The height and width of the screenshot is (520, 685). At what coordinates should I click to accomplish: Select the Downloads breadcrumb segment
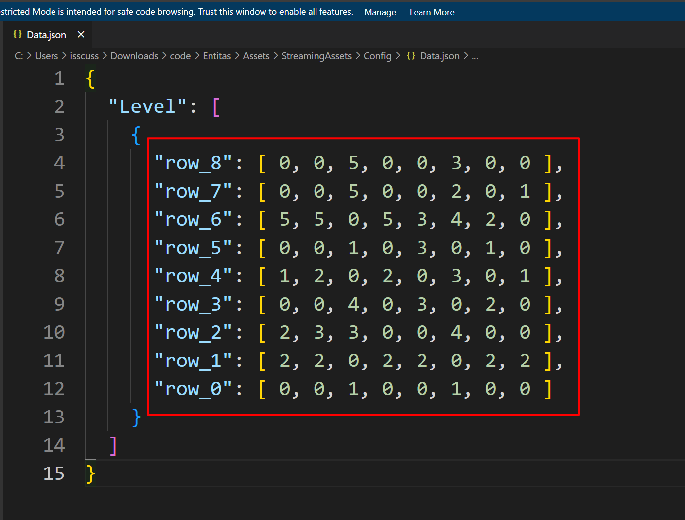pyautogui.click(x=134, y=56)
